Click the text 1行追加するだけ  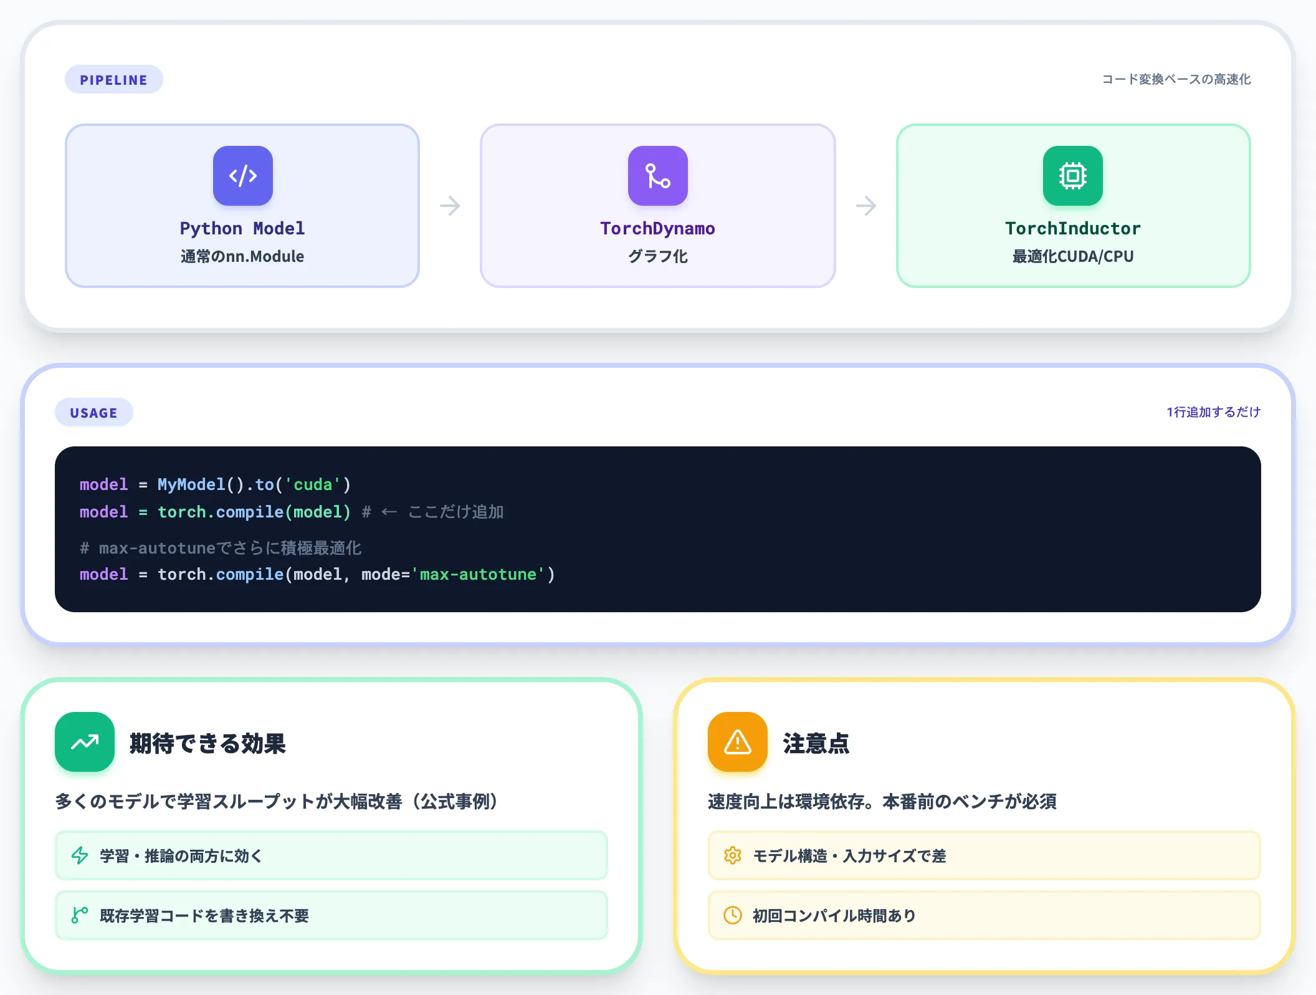1214,412
